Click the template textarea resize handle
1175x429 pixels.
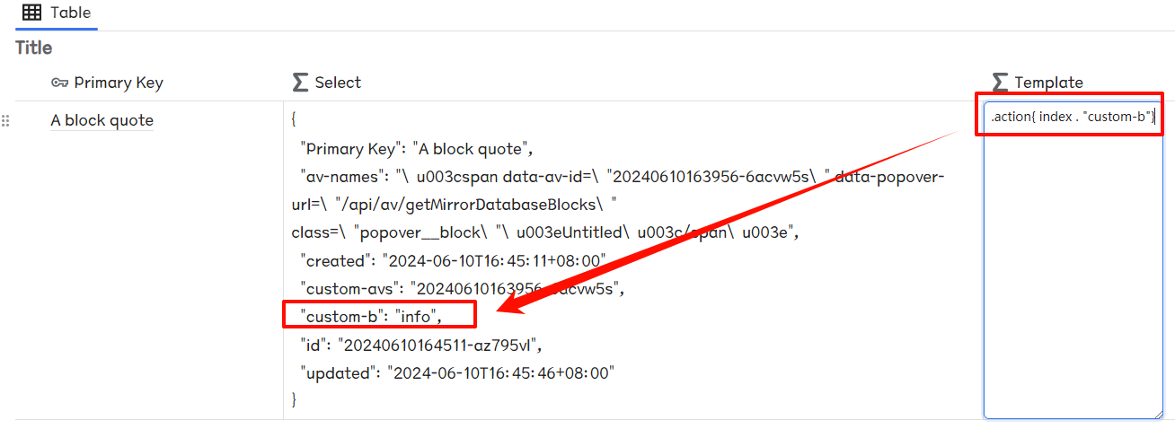pyautogui.click(x=1157, y=413)
